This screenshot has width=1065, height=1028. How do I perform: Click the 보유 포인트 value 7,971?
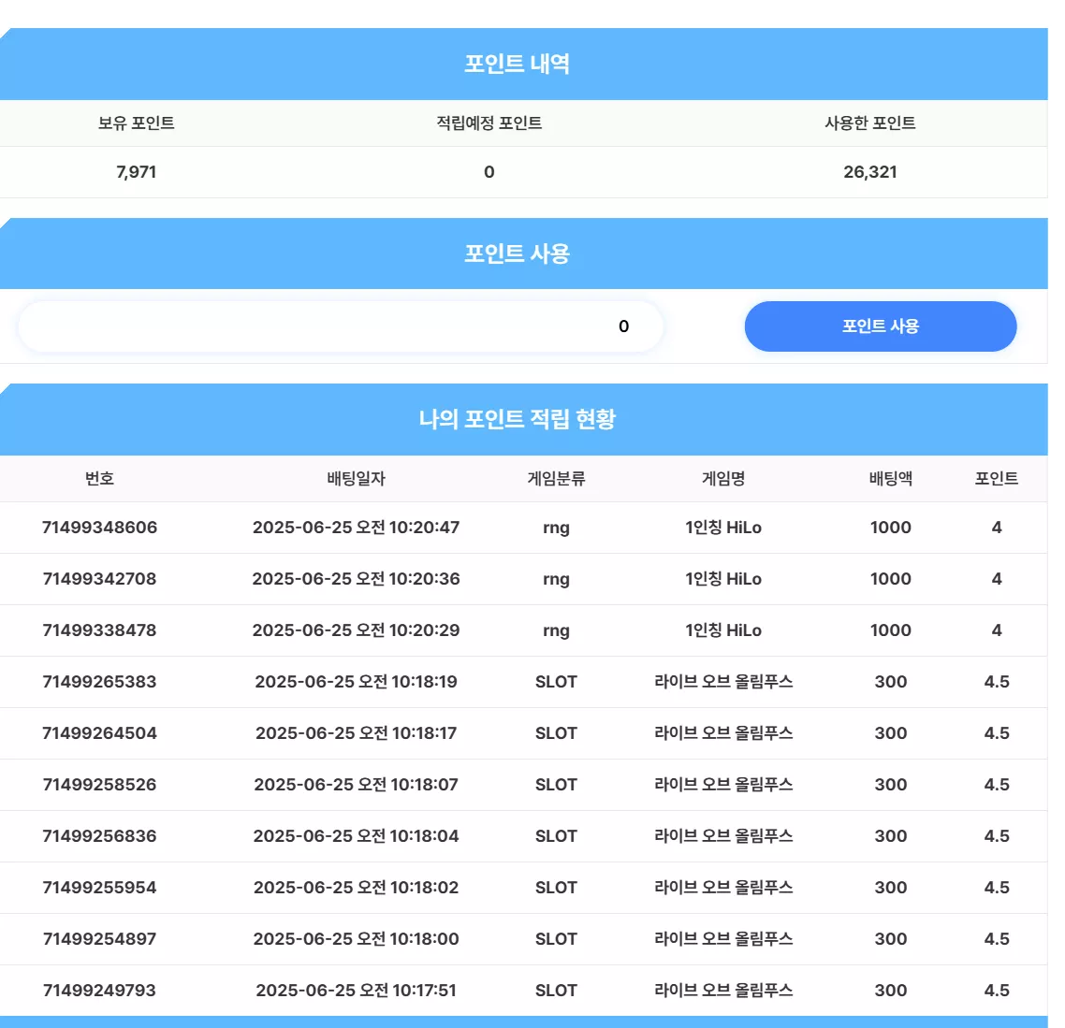136,172
